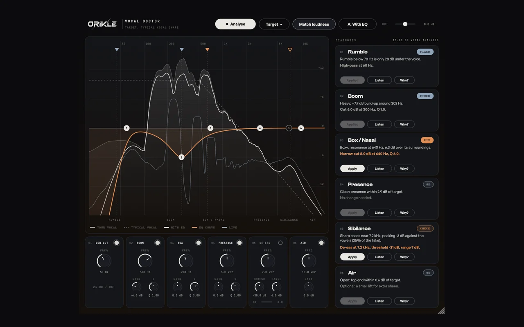Click the Low Cut frequency knob
The image size is (524, 327).
tap(104, 261)
